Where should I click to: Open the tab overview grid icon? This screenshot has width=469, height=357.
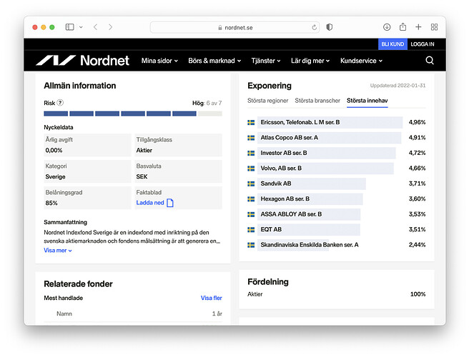point(434,27)
